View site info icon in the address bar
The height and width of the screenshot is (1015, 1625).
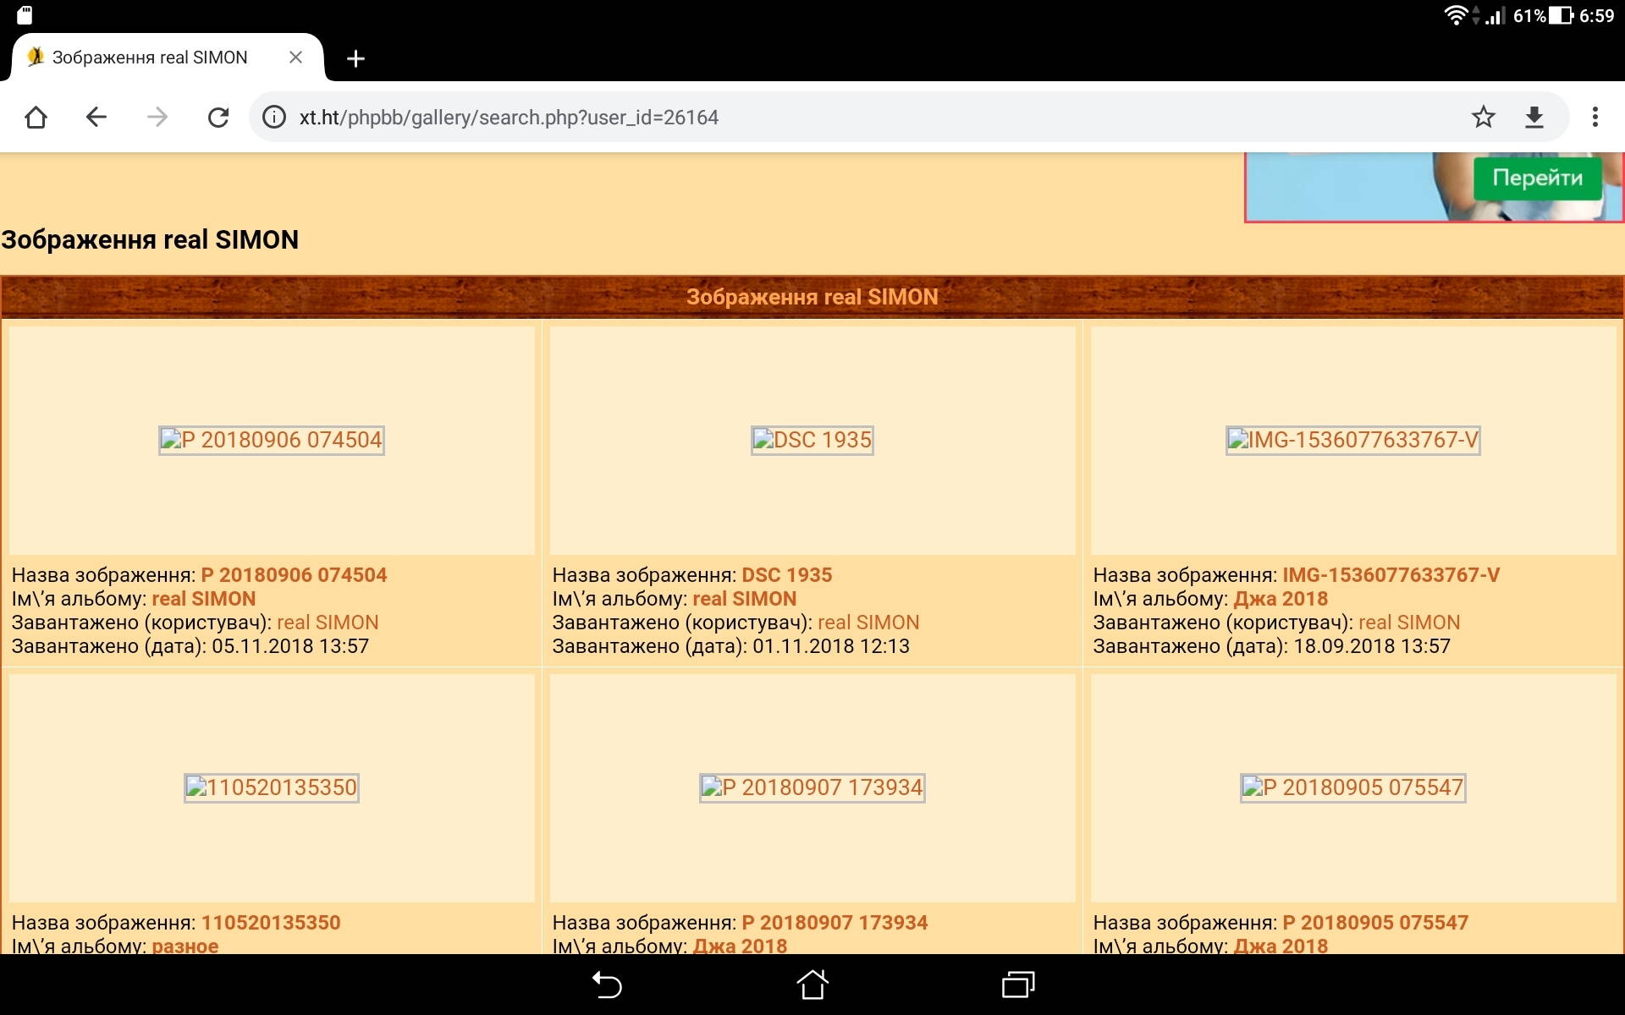pyautogui.click(x=274, y=117)
